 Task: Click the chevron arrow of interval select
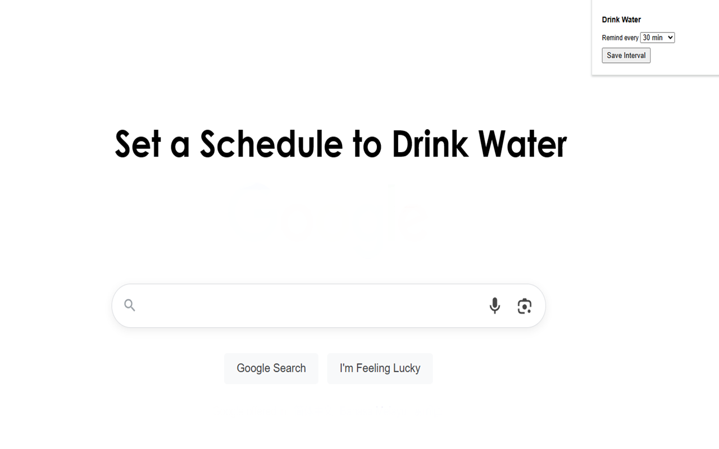(x=670, y=38)
